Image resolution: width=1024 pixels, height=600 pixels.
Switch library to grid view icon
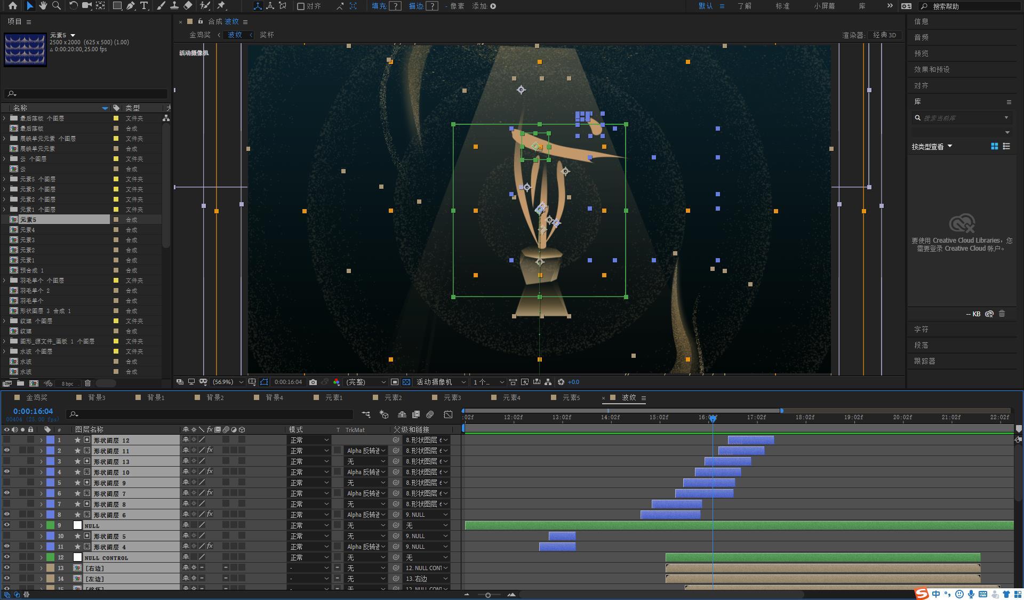pyautogui.click(x=995, y=146)
